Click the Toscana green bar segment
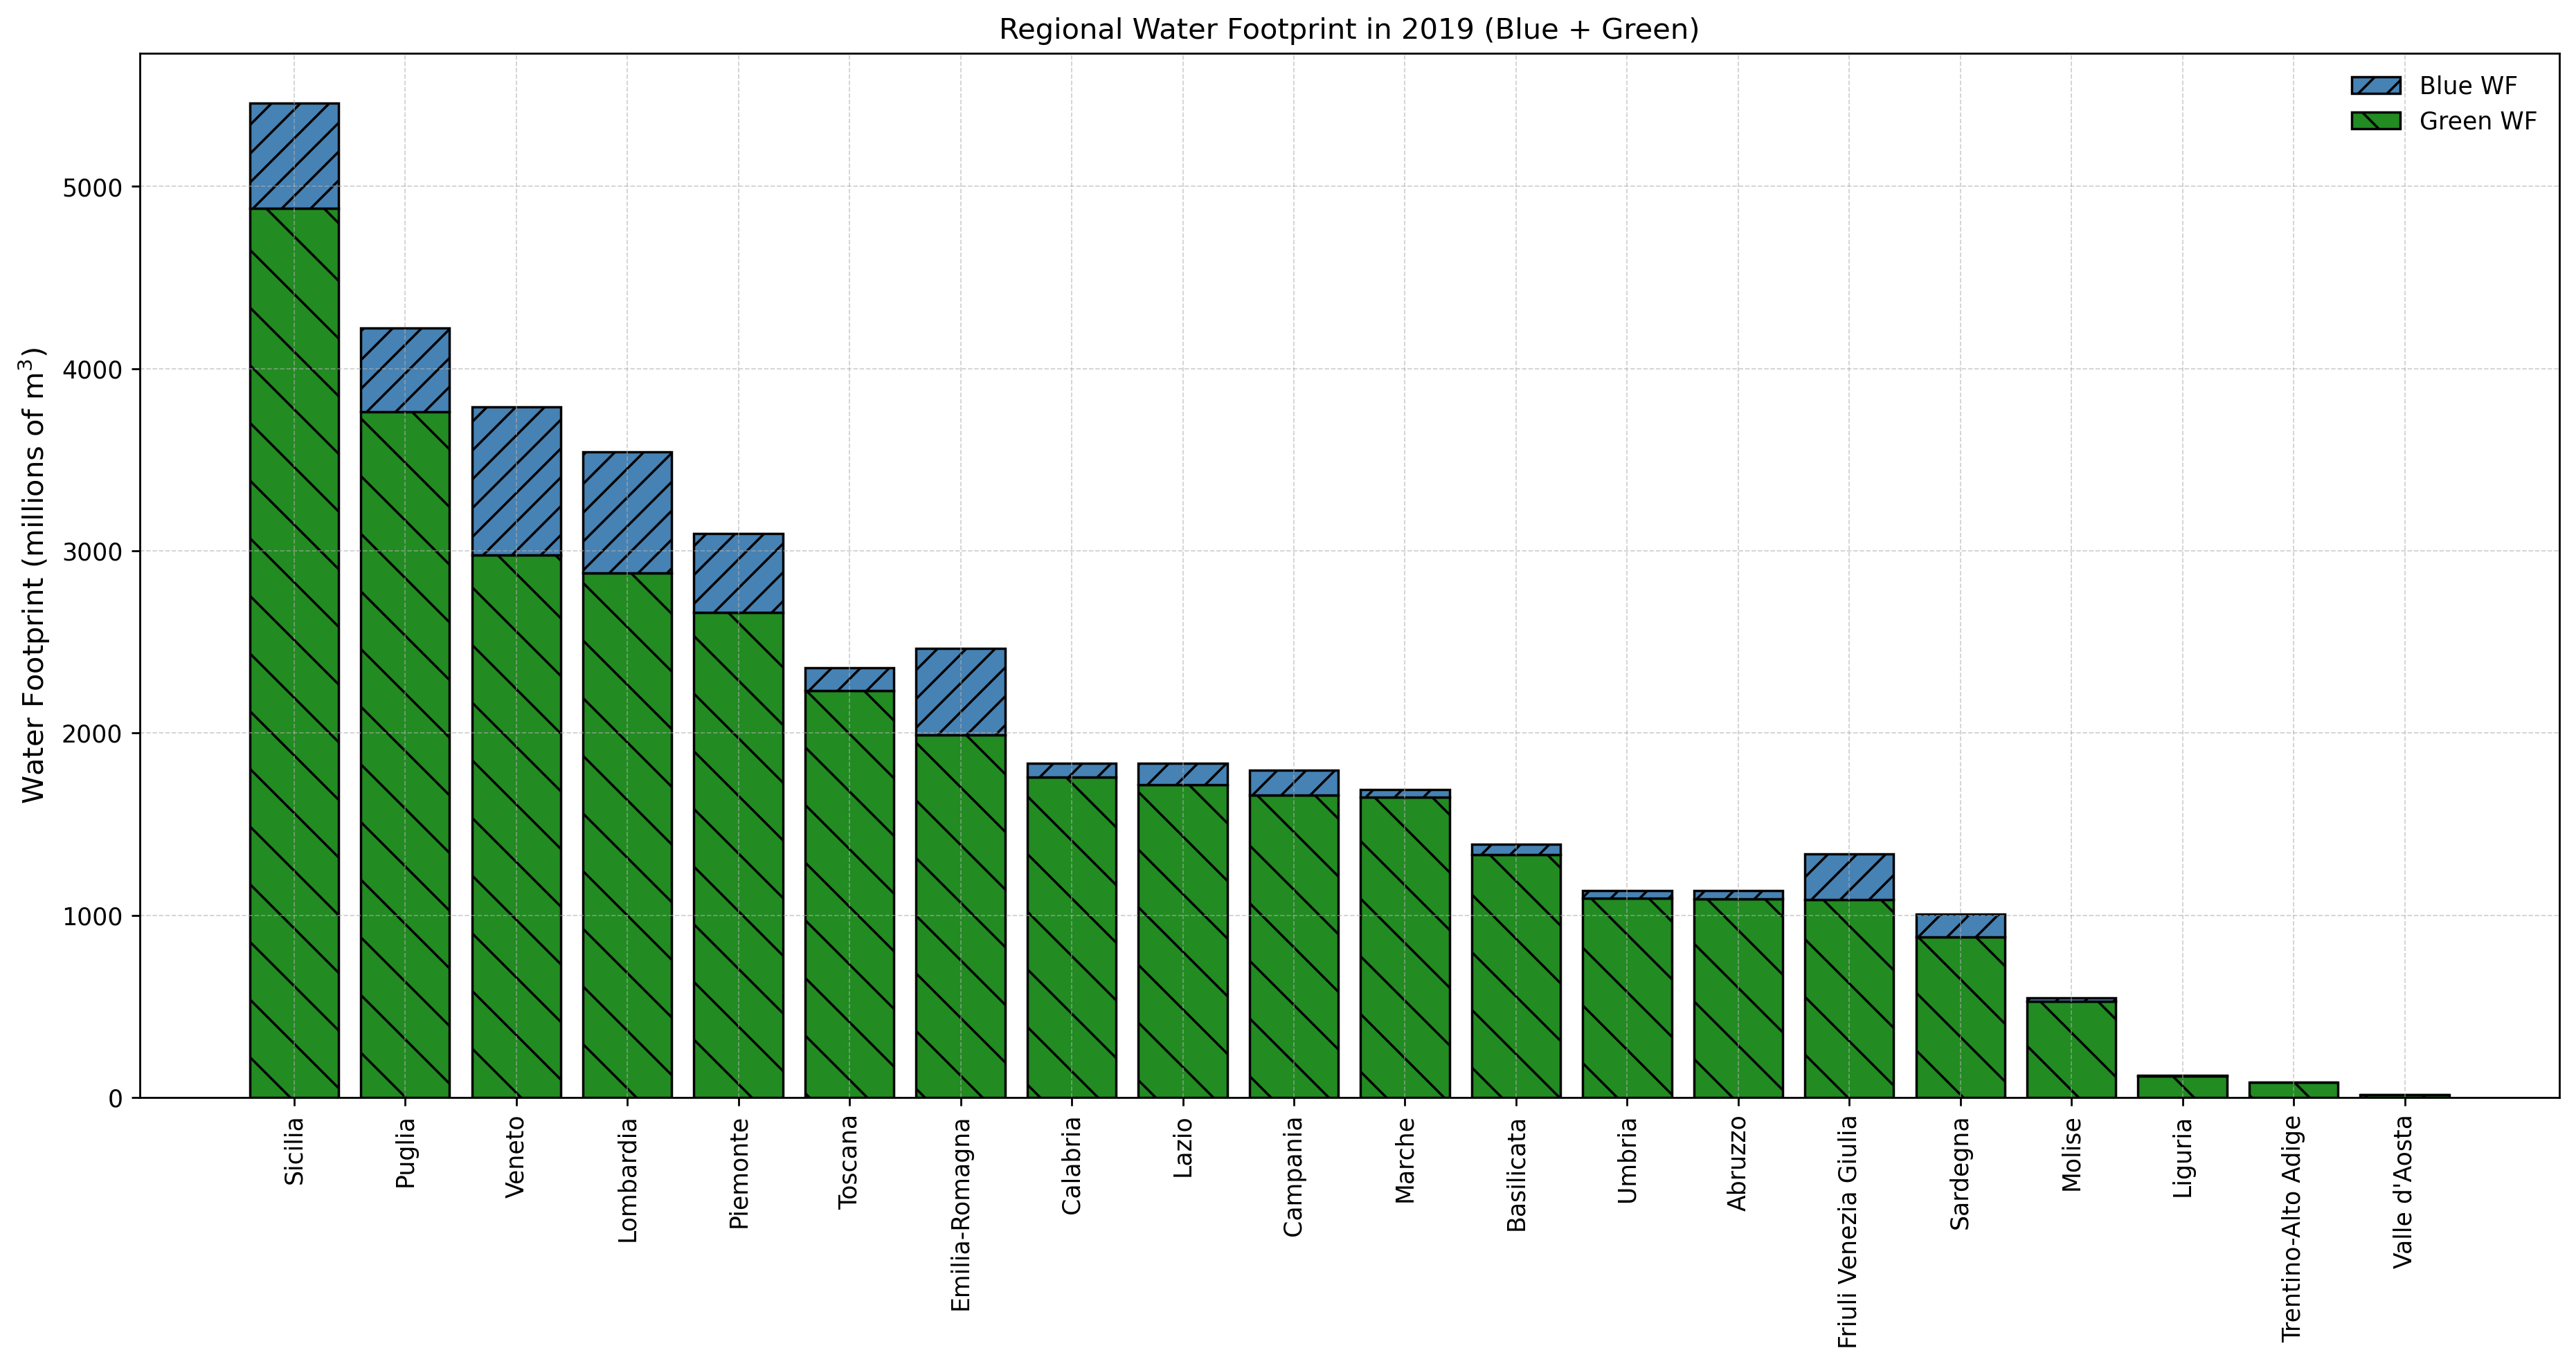This screenshot has width=2576, height=1366. (x=849, y=893)
